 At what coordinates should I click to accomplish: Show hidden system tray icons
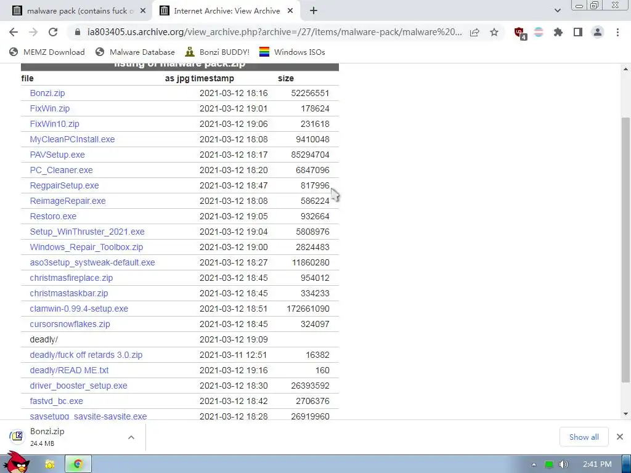(534, 464)
